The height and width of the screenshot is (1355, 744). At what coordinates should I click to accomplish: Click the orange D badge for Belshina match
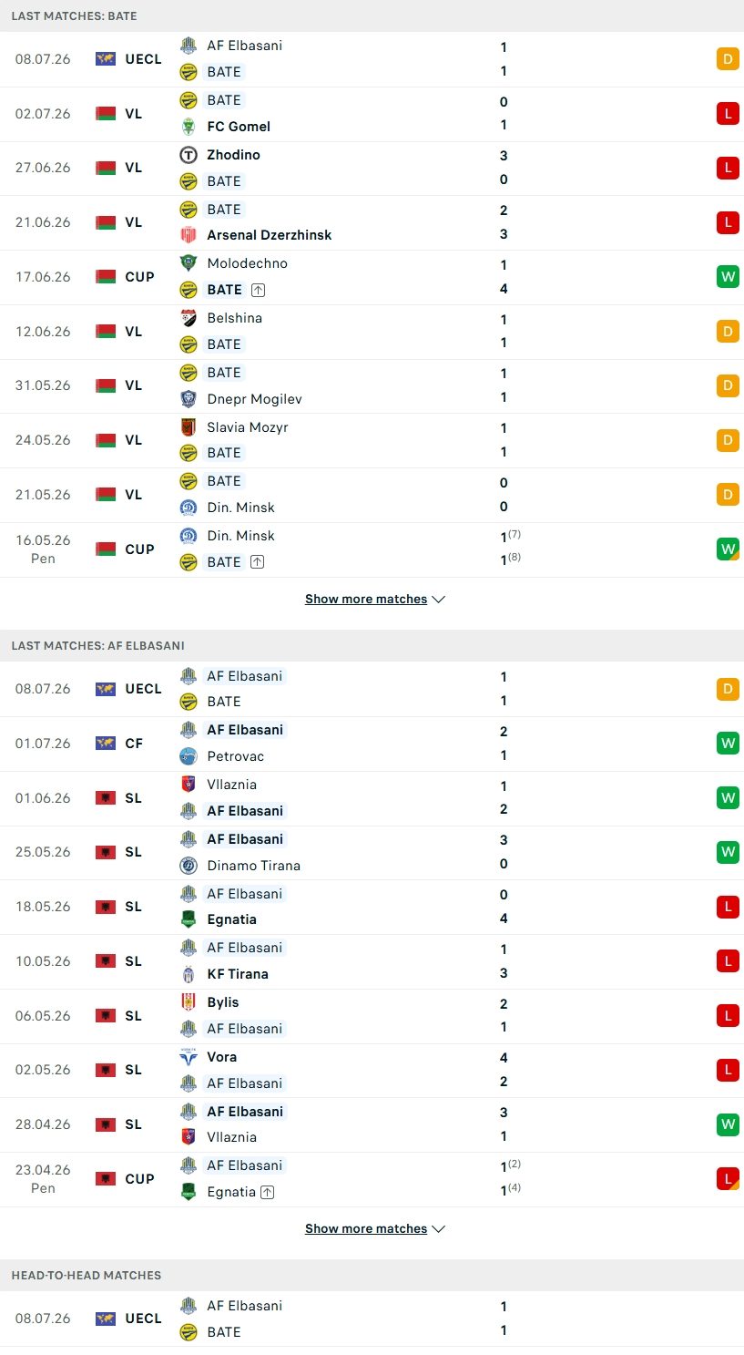[728, 331]
